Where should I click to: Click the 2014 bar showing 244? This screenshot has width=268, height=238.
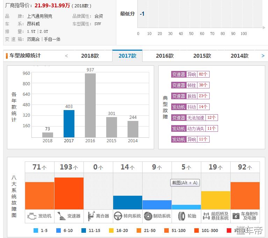(x=133, y=129)
